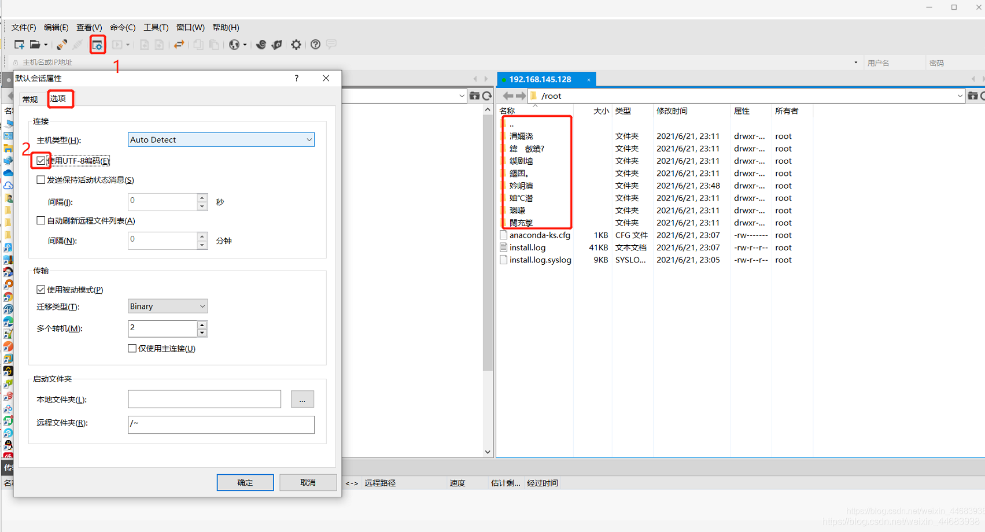The image size is (985, 532).
Task: Browse local folder with the ... button
Action: 302,399
